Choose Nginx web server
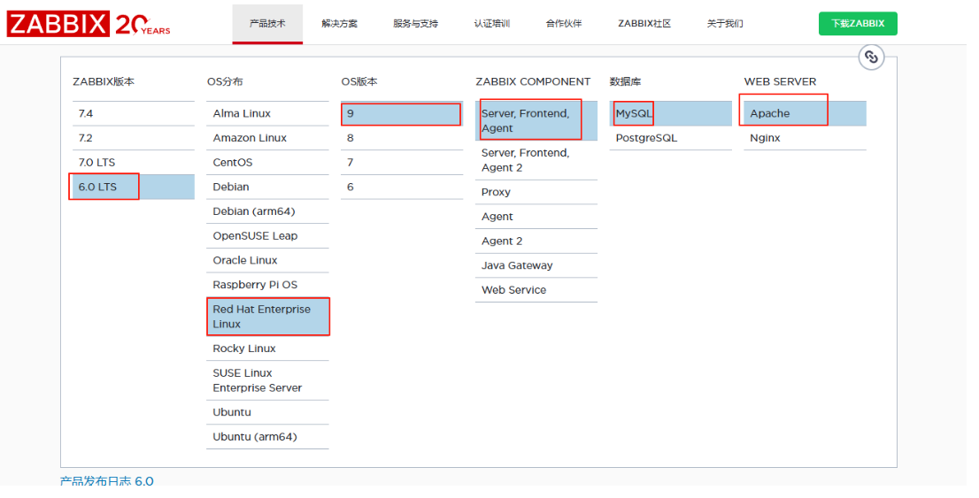 [805, 138]
